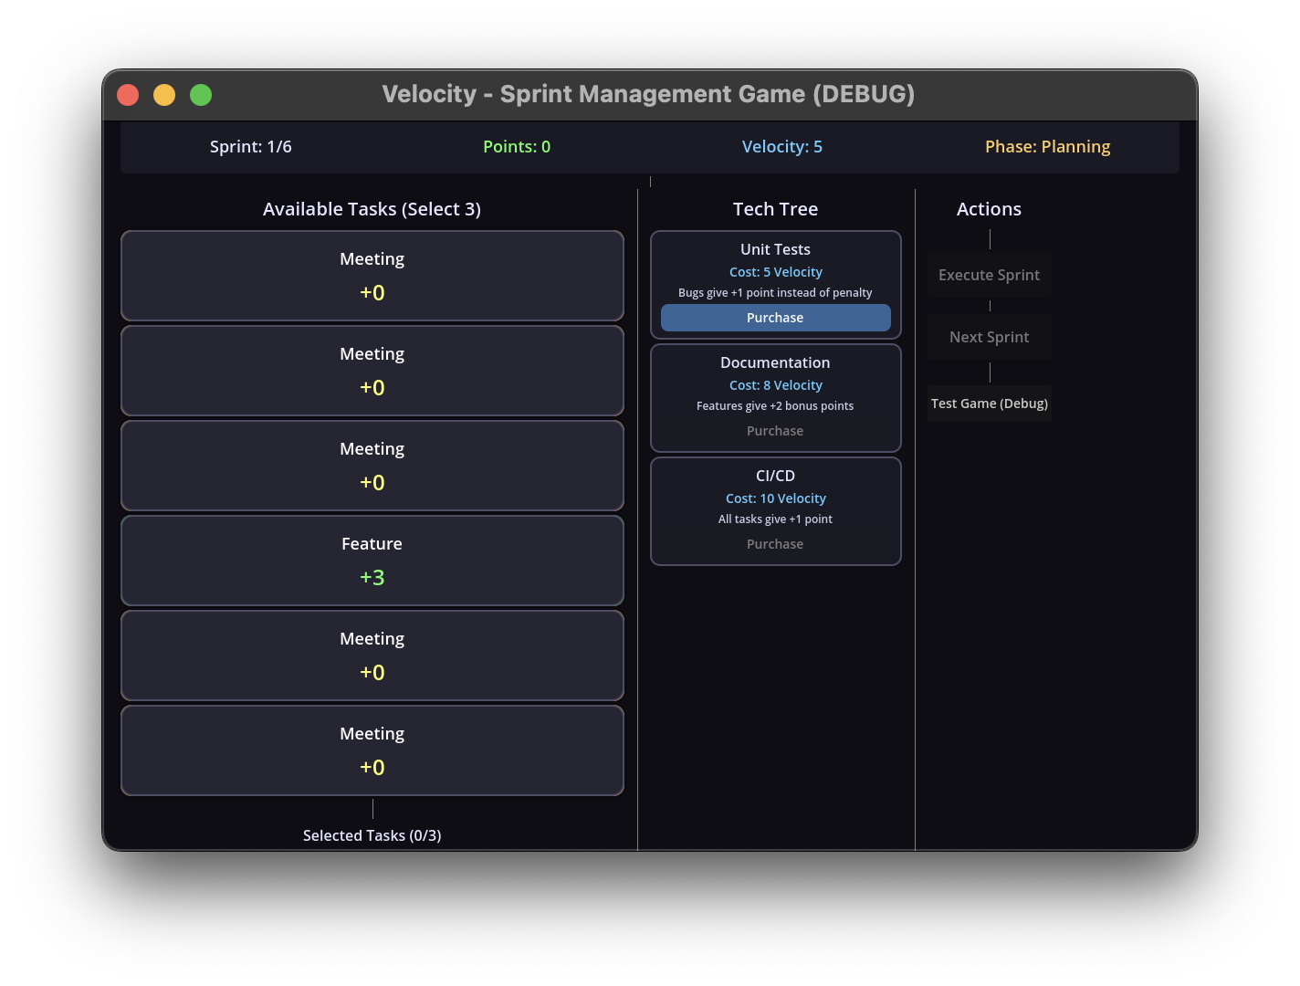Image resolution: width=1300 pixels, height=986 pixels.
Task: Click Purchase under Documentation
Action: pos(775,431)
